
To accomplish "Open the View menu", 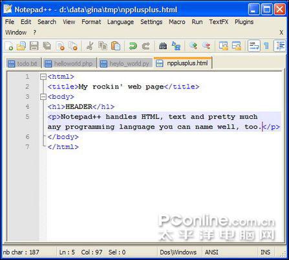I will coord(69,22).
